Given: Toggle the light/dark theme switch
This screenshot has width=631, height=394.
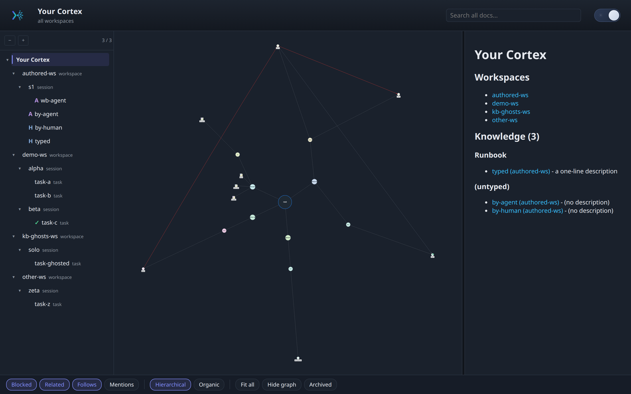Looking at the screenshot, I should pyautogui.click(x=607, y=15).
